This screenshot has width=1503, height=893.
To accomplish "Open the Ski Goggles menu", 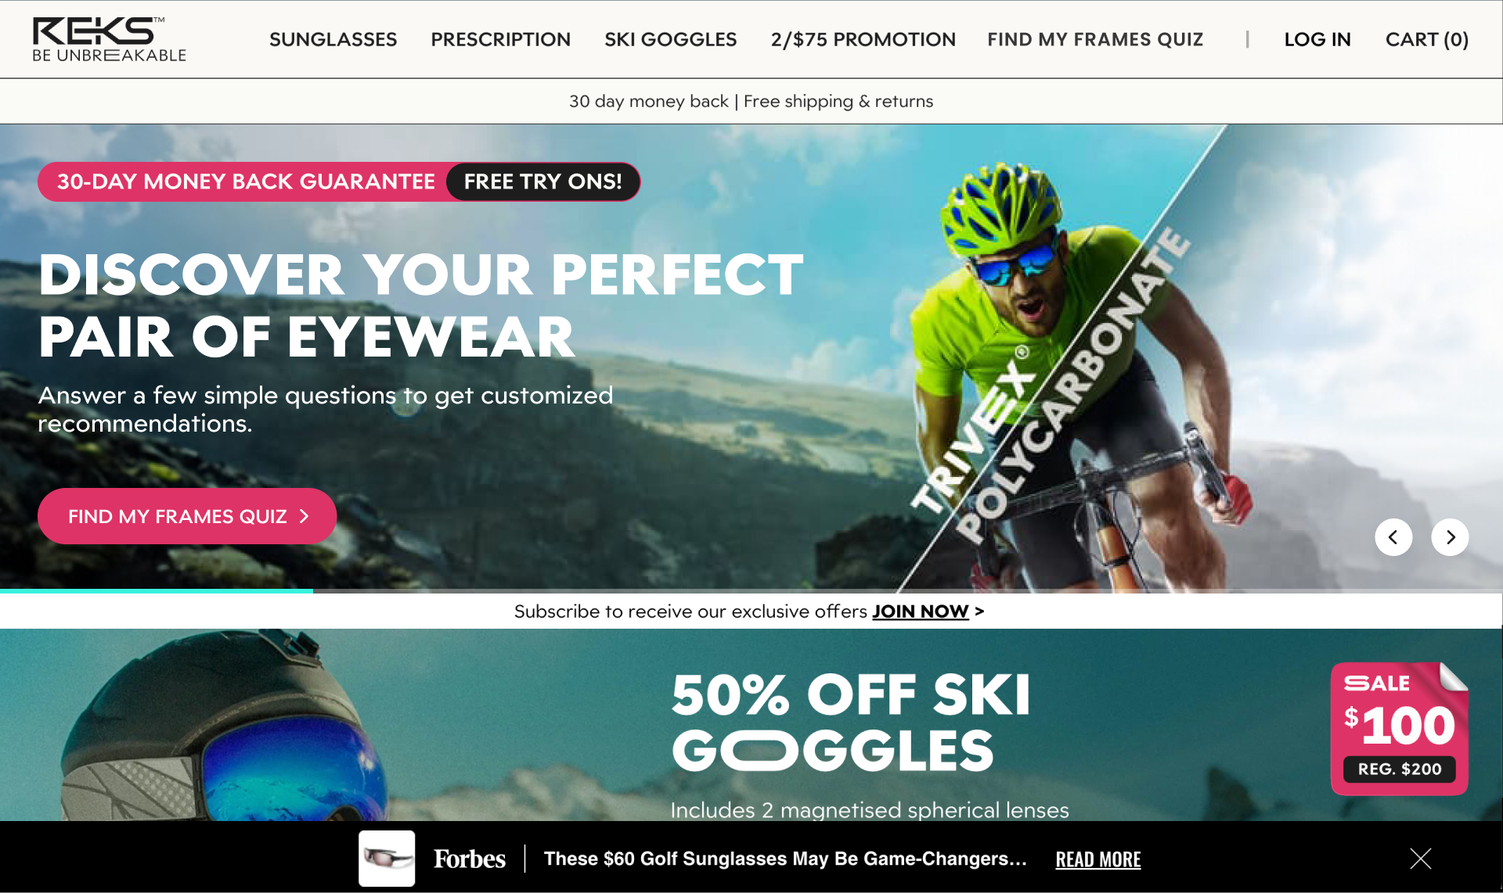I will [x=671, y=39].
